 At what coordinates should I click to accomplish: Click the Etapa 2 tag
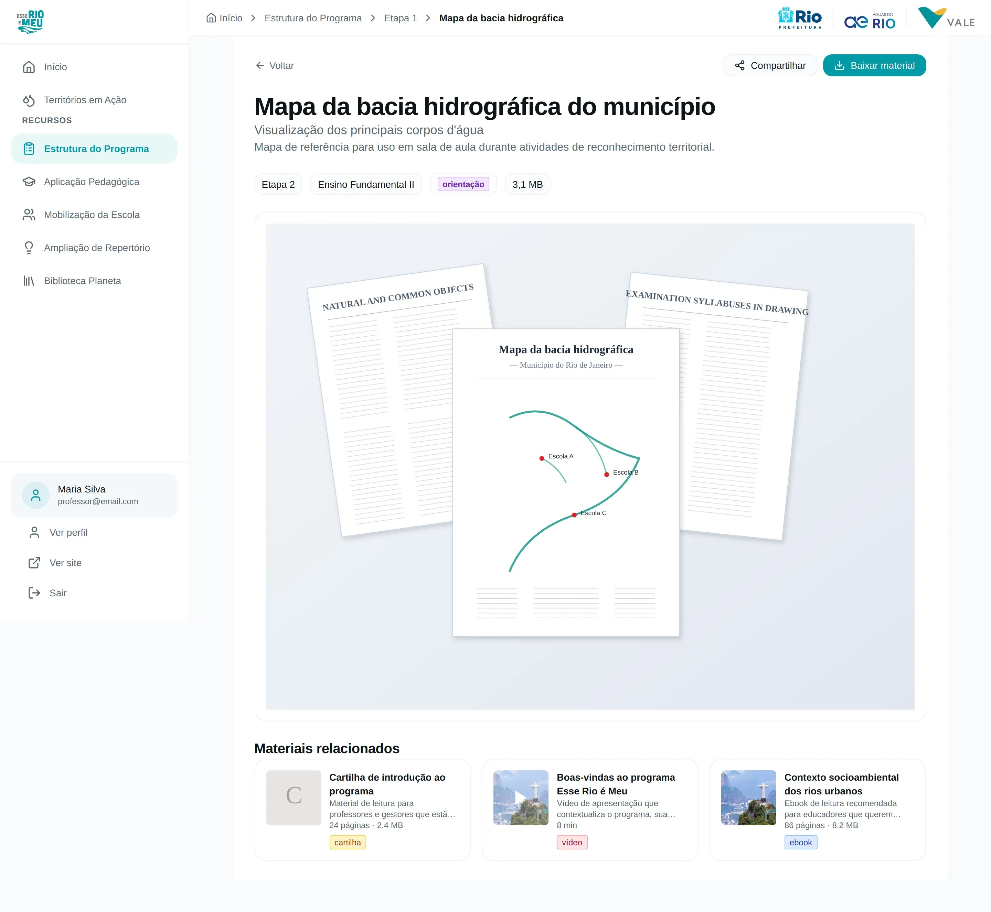(x=278, y=185)
